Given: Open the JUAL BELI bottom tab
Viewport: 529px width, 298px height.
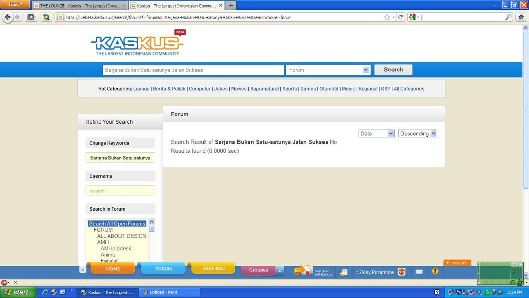Looking at the screenshot, I should (214, 269).
